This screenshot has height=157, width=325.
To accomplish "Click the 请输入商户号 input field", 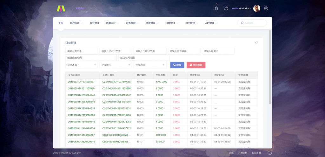I will (x=82, y=51).
